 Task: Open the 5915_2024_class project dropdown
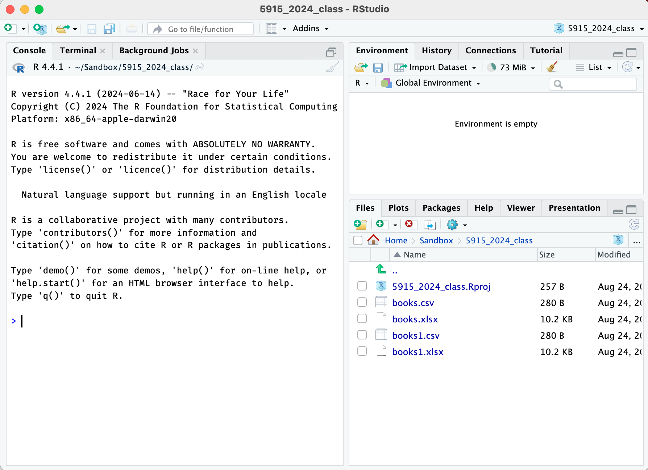[599, 28]
